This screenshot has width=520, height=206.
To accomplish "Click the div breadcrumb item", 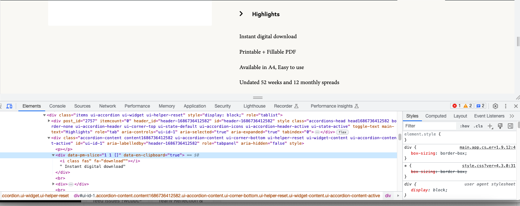I will point(388,196).
